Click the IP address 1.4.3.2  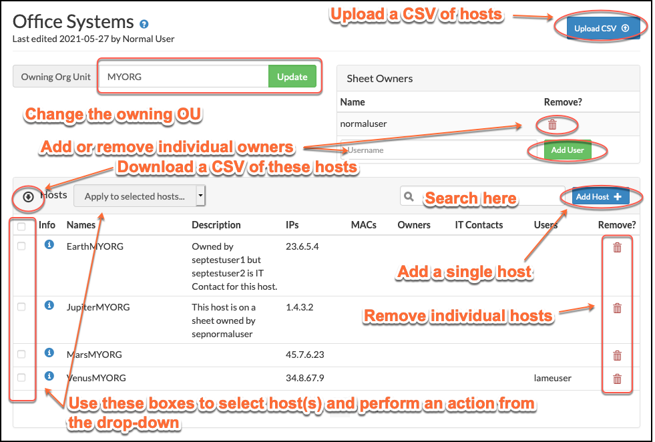[300, 307]
